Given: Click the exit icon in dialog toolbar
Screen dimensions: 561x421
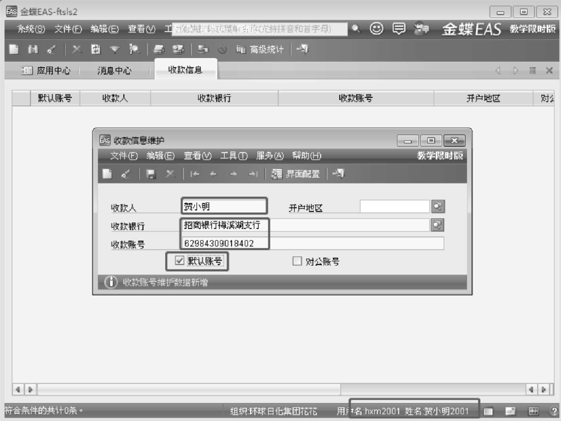Looking at the screenshot, I should coord(339,174).
